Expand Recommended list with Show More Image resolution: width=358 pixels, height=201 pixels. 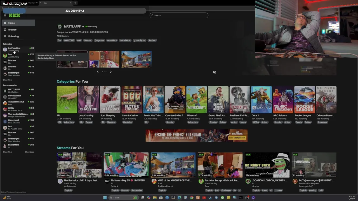pyautogui.click(x=8, y=152)
